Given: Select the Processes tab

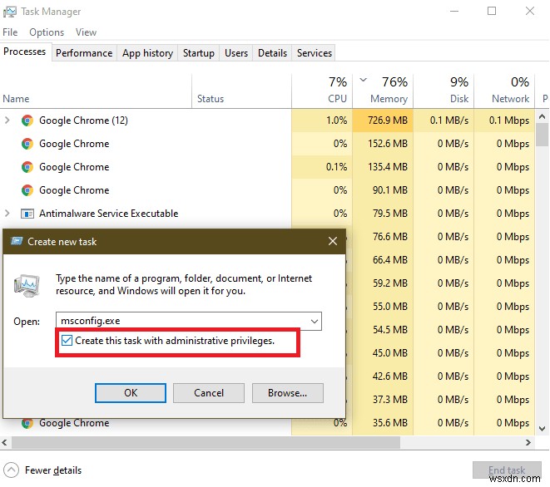Looking at the screenshot, I should pyautogui.click(x=25, y=52).
